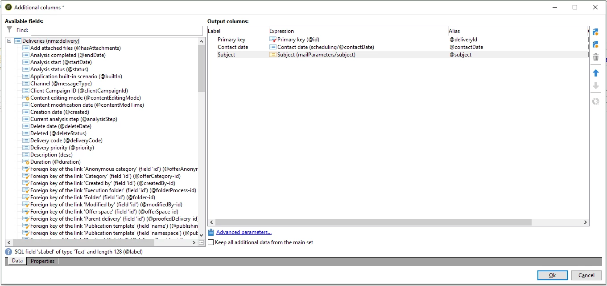Screen dimensions: 607x286
Task: Select Foreign key 'Parent delivery' field
Action: (114, 219)
